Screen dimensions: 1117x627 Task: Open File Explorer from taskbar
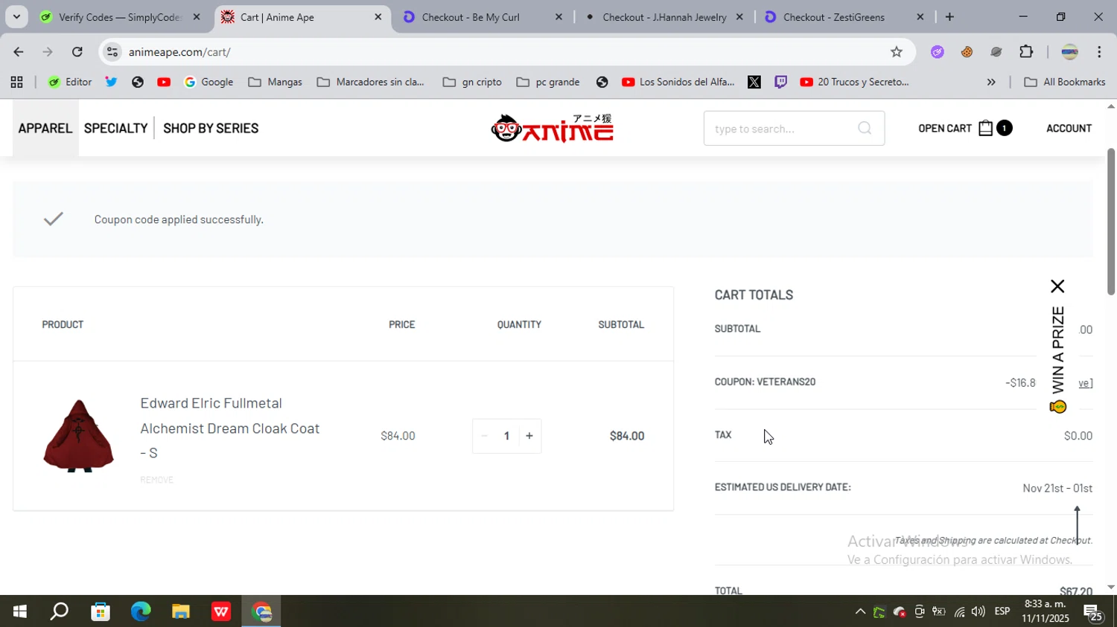(x=181, y=611)
